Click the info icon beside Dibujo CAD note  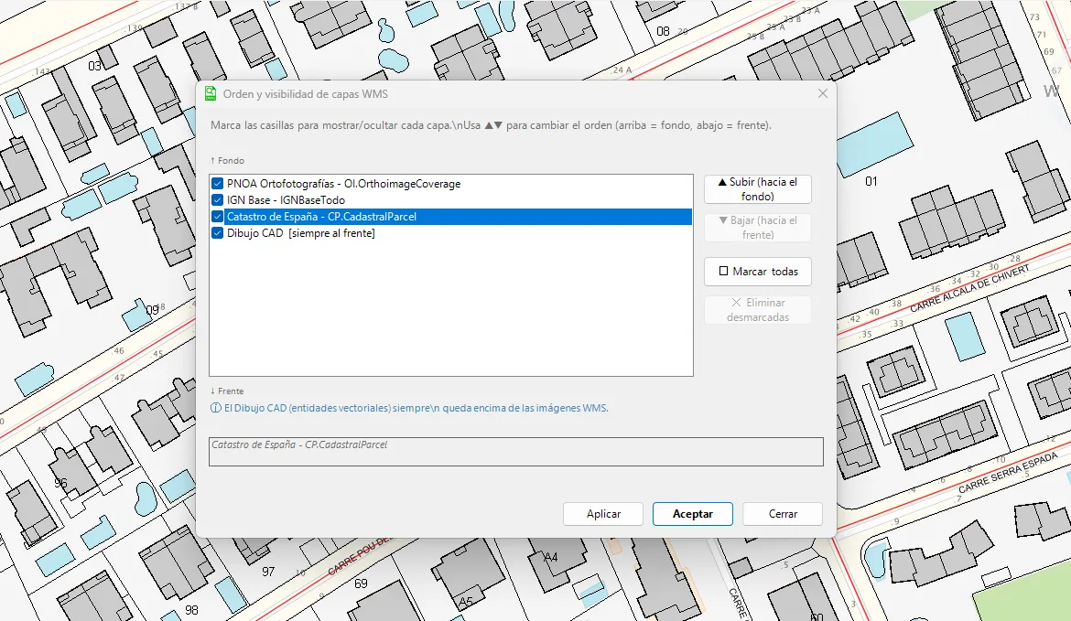[216, 408]
